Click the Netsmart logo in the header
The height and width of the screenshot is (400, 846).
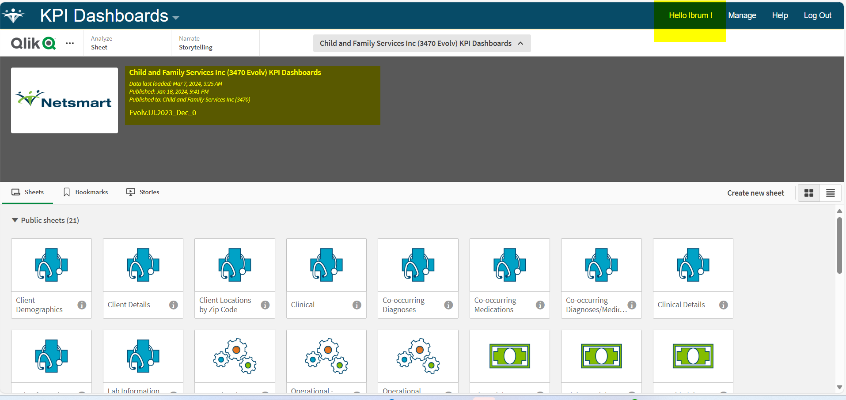(x=14, y=15)
